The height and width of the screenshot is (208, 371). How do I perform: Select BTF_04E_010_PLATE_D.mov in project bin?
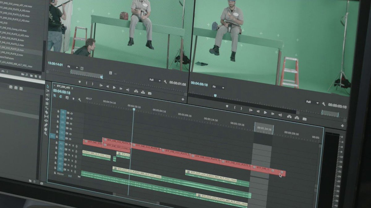12,49
